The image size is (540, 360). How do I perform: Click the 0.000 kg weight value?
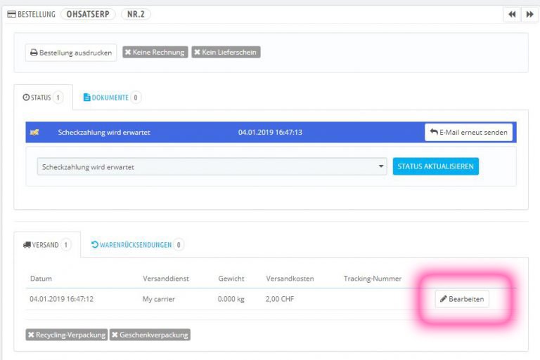(x=231, y=299)
